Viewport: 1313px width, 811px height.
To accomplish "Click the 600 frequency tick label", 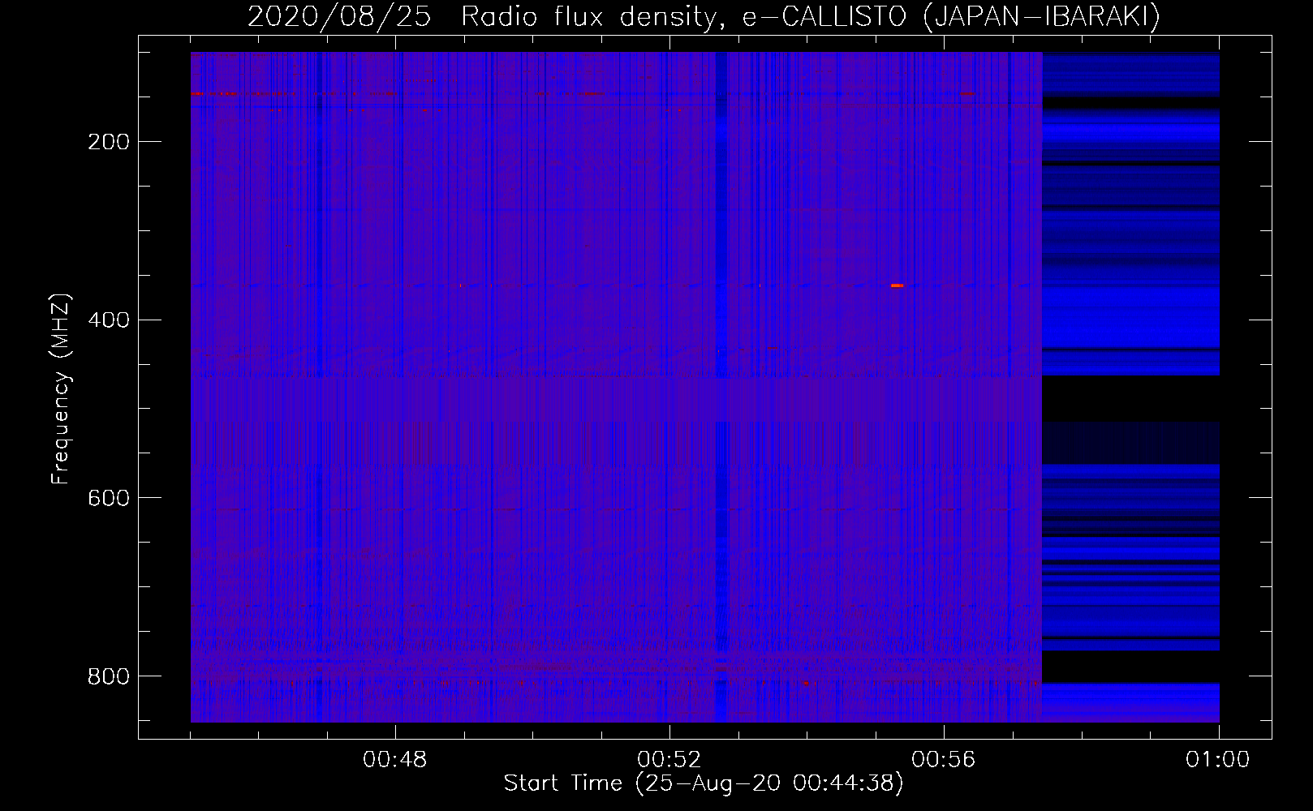I will tap(109, 497).
